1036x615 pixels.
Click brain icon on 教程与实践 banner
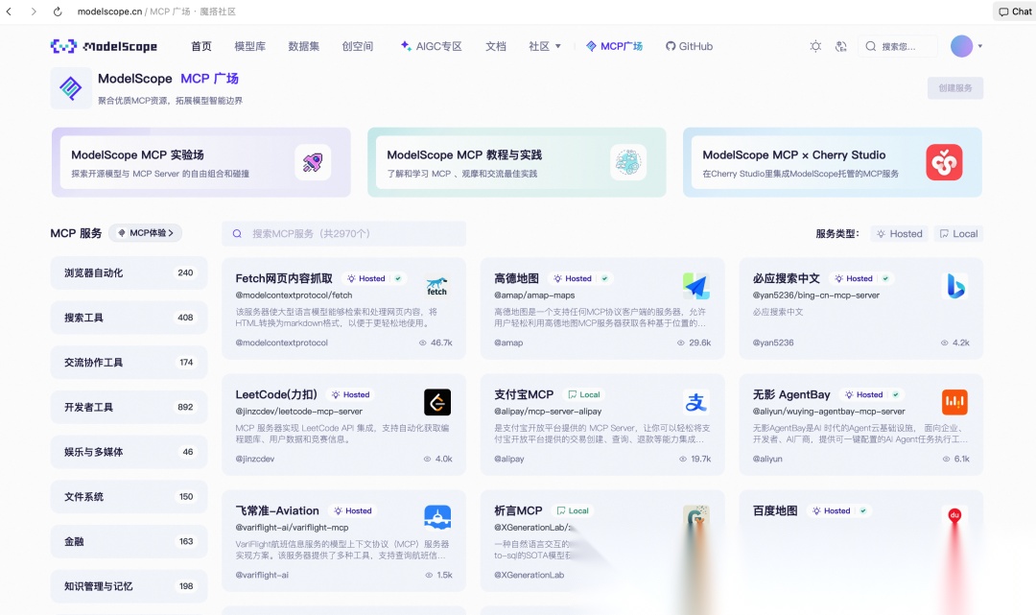click(628, 162)
